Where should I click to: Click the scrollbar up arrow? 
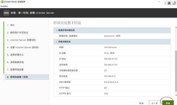click(176, 27)
